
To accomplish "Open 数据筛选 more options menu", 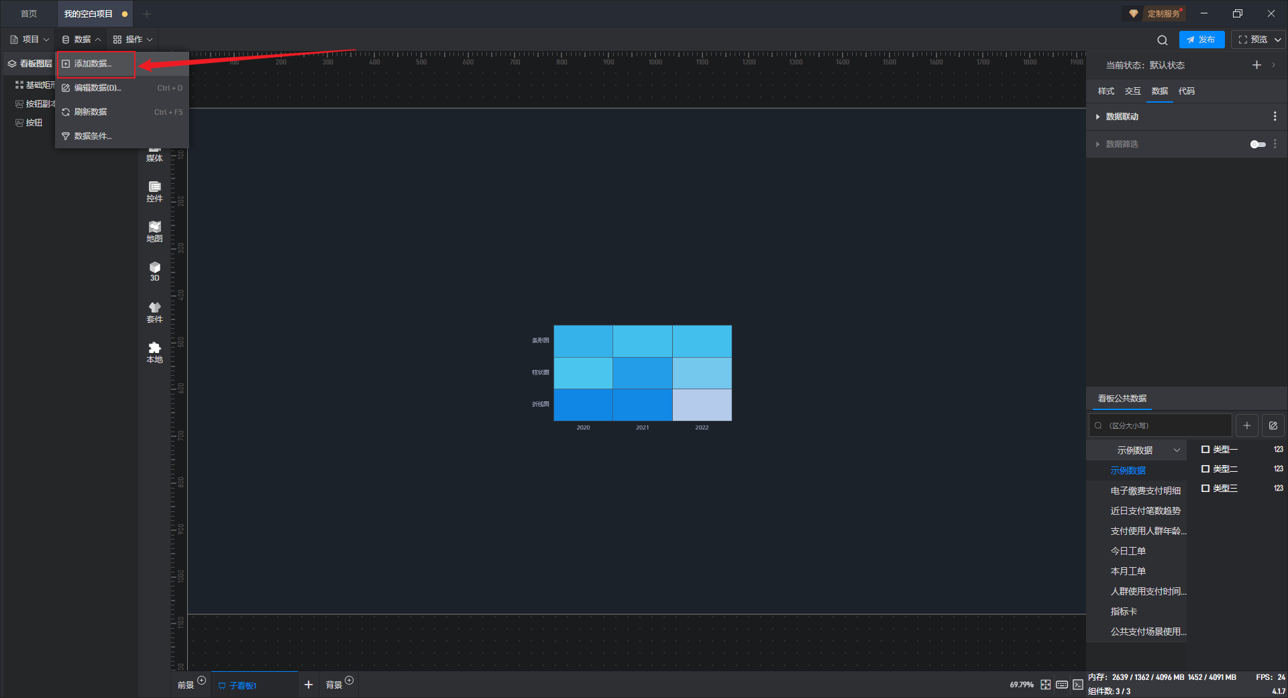I will (1275, 144).
